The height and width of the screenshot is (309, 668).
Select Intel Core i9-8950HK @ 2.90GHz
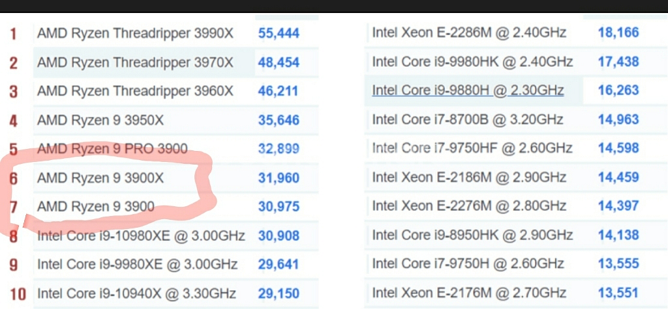[x=472, y=235]
